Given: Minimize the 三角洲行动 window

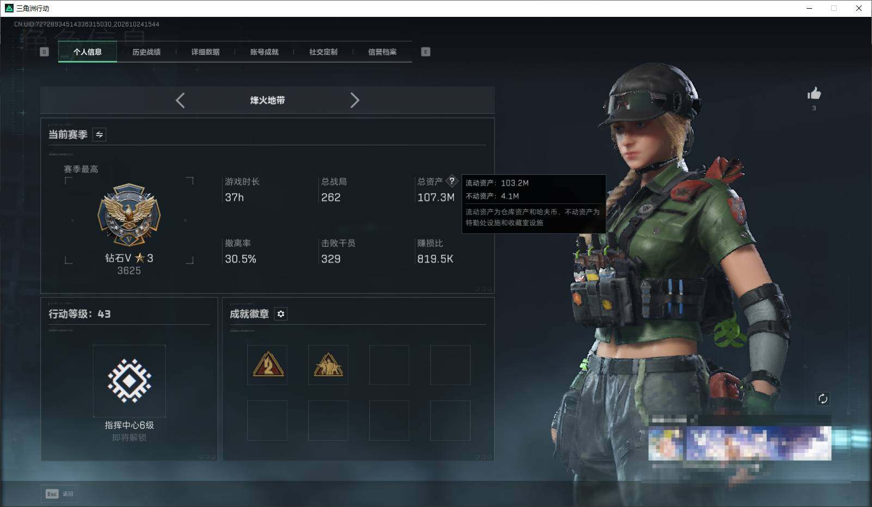Looking at the screenshot, I should (x=809, y=8).
